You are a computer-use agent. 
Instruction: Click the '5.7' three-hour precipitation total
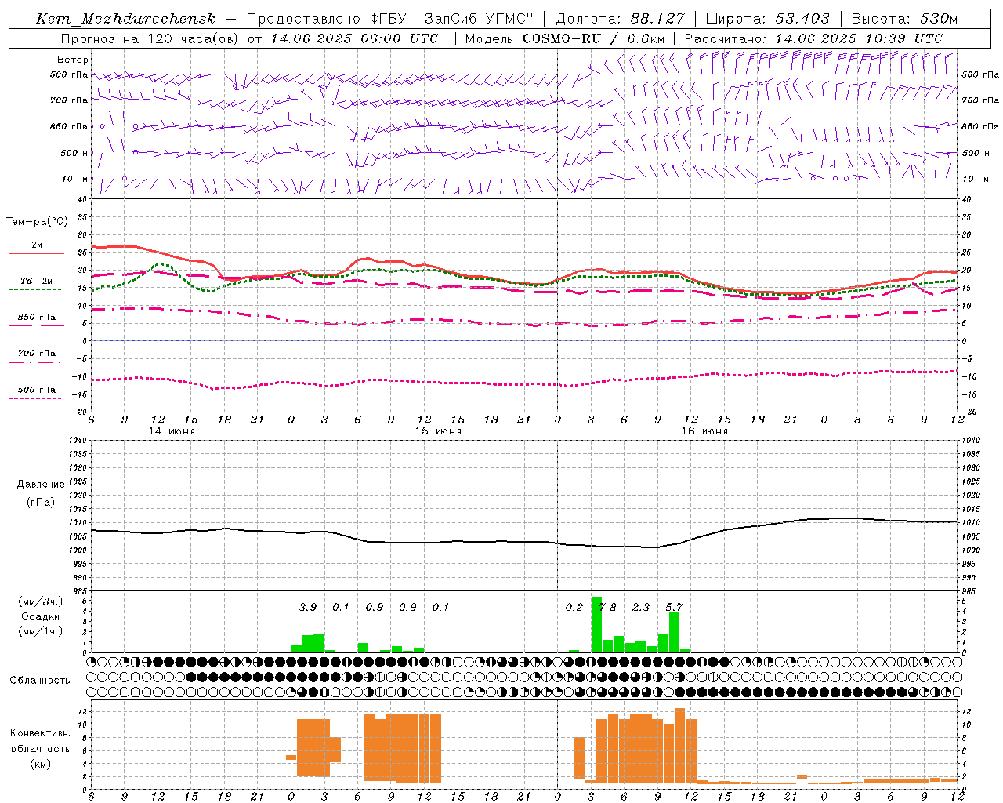tap(674, 607)
